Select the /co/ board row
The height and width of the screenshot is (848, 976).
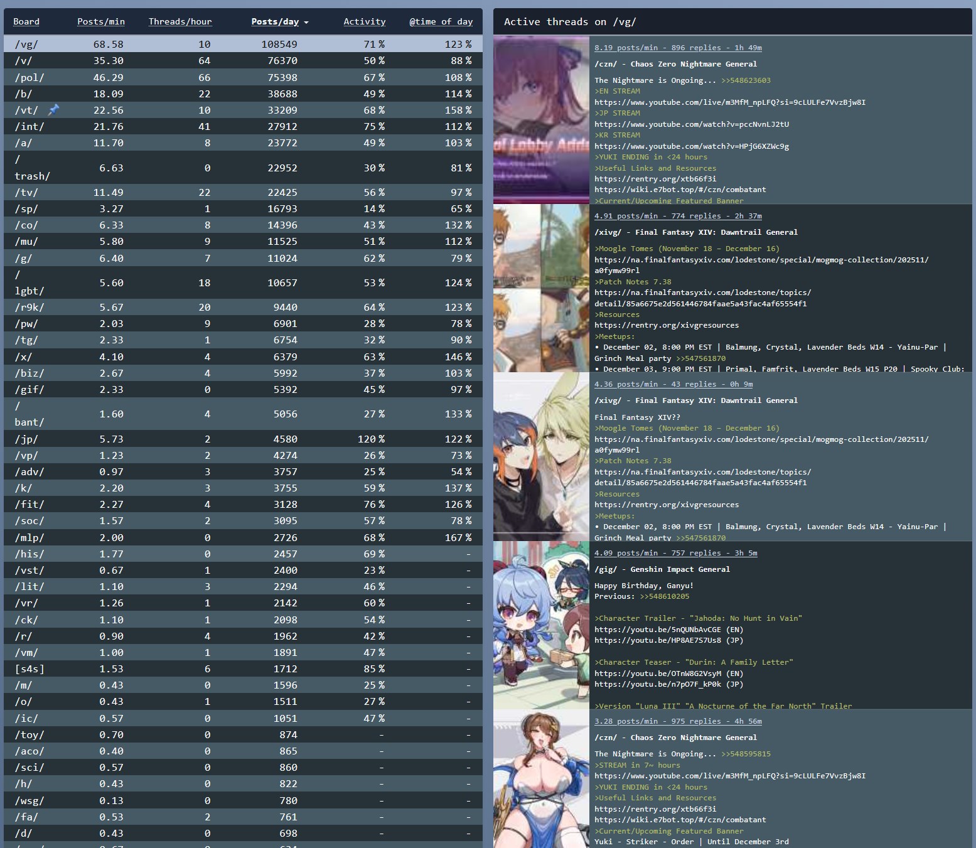[x=243, y=225]
